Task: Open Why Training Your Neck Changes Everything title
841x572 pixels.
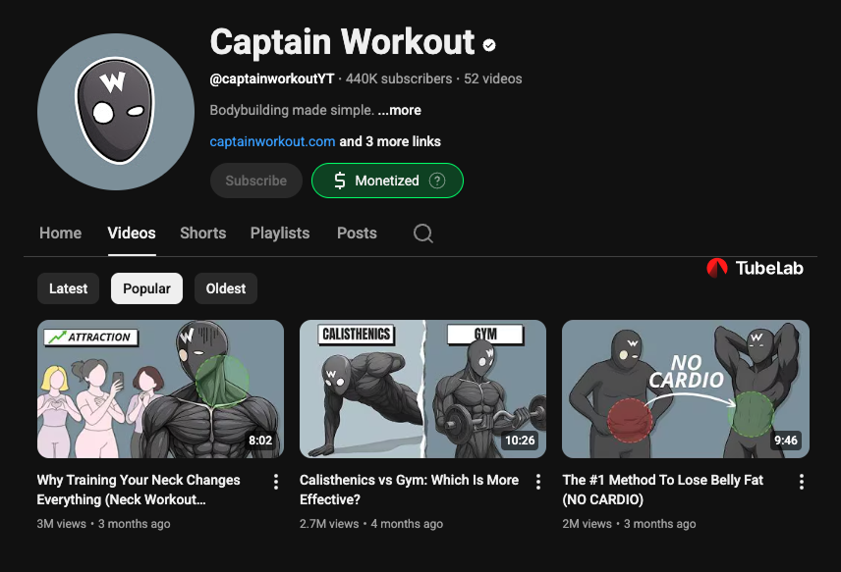Action: coord(139,490)
